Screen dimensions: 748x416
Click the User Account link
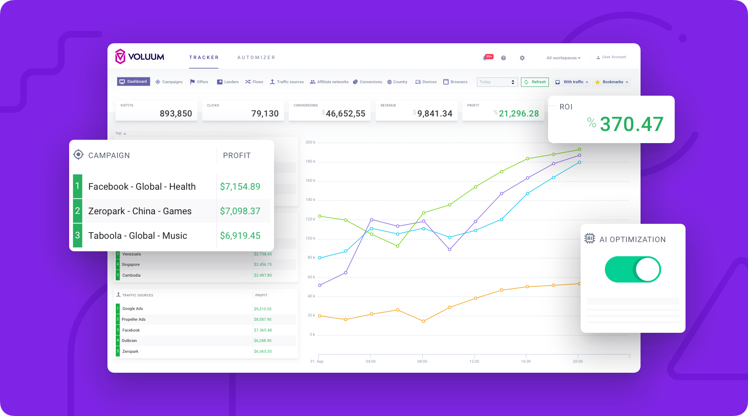(611, 57)
